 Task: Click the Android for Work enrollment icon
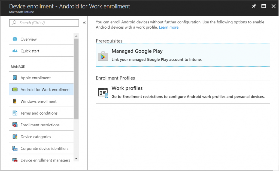click(15, 89)
